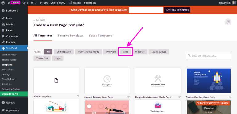
Task: Go to Theme Builder submenu
Action: [x=9, y=60]
